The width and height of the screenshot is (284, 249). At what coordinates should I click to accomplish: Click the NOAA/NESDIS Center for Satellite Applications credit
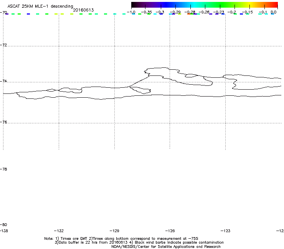click(166, 247)
